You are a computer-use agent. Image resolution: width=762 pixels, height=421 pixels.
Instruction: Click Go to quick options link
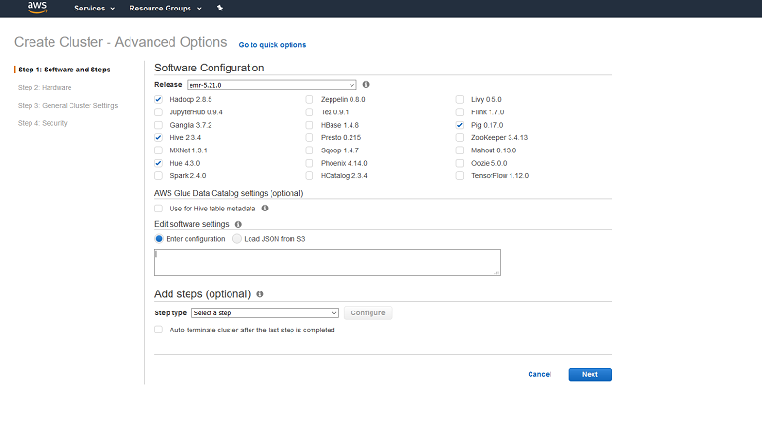tap(272, 44)
